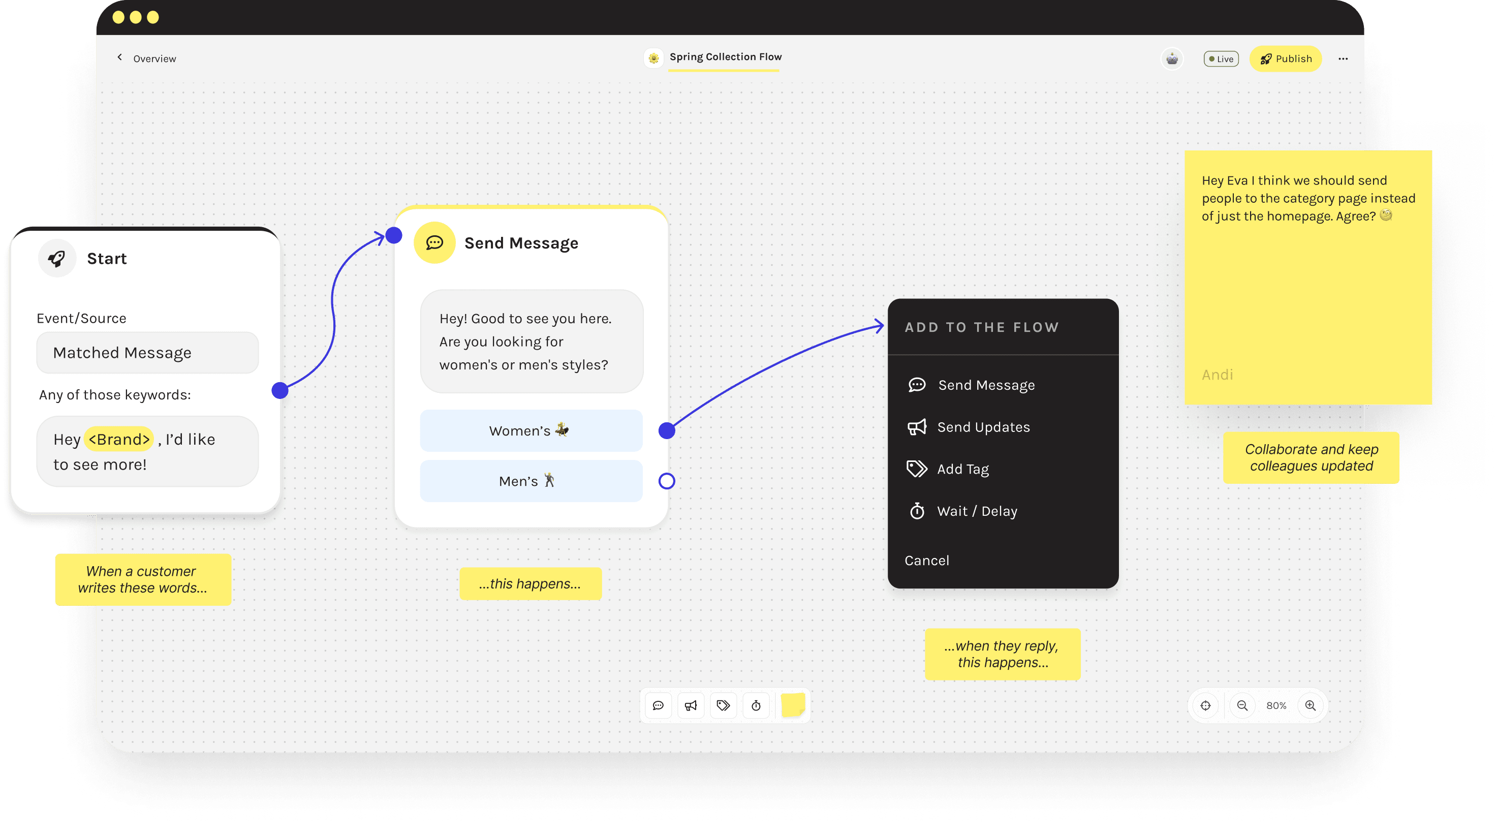This screenshot has width=1496, height=836.
Task: Click the three-dot overflow menu button
Action: 1343,58
